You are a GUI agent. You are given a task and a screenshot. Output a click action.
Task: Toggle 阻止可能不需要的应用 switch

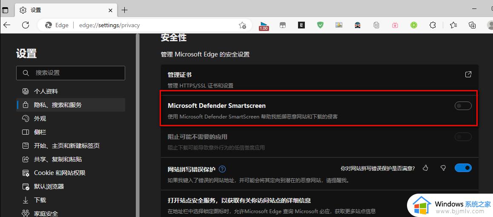463,137
